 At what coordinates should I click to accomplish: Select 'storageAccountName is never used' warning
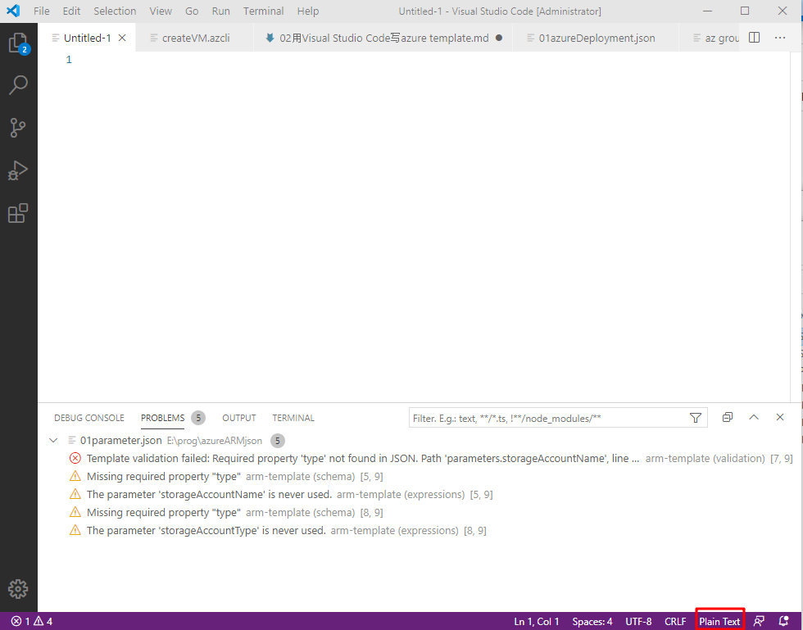point(420,494)
